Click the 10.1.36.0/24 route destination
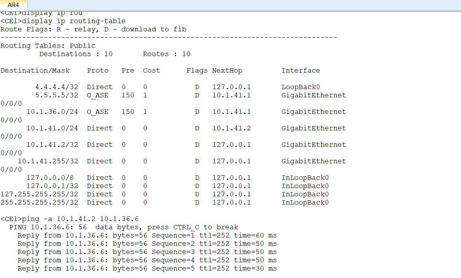 point(52,112)
